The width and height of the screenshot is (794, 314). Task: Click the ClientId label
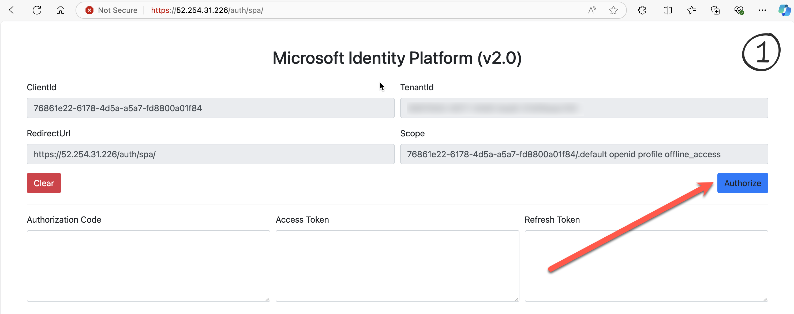(x=41, y=87)
